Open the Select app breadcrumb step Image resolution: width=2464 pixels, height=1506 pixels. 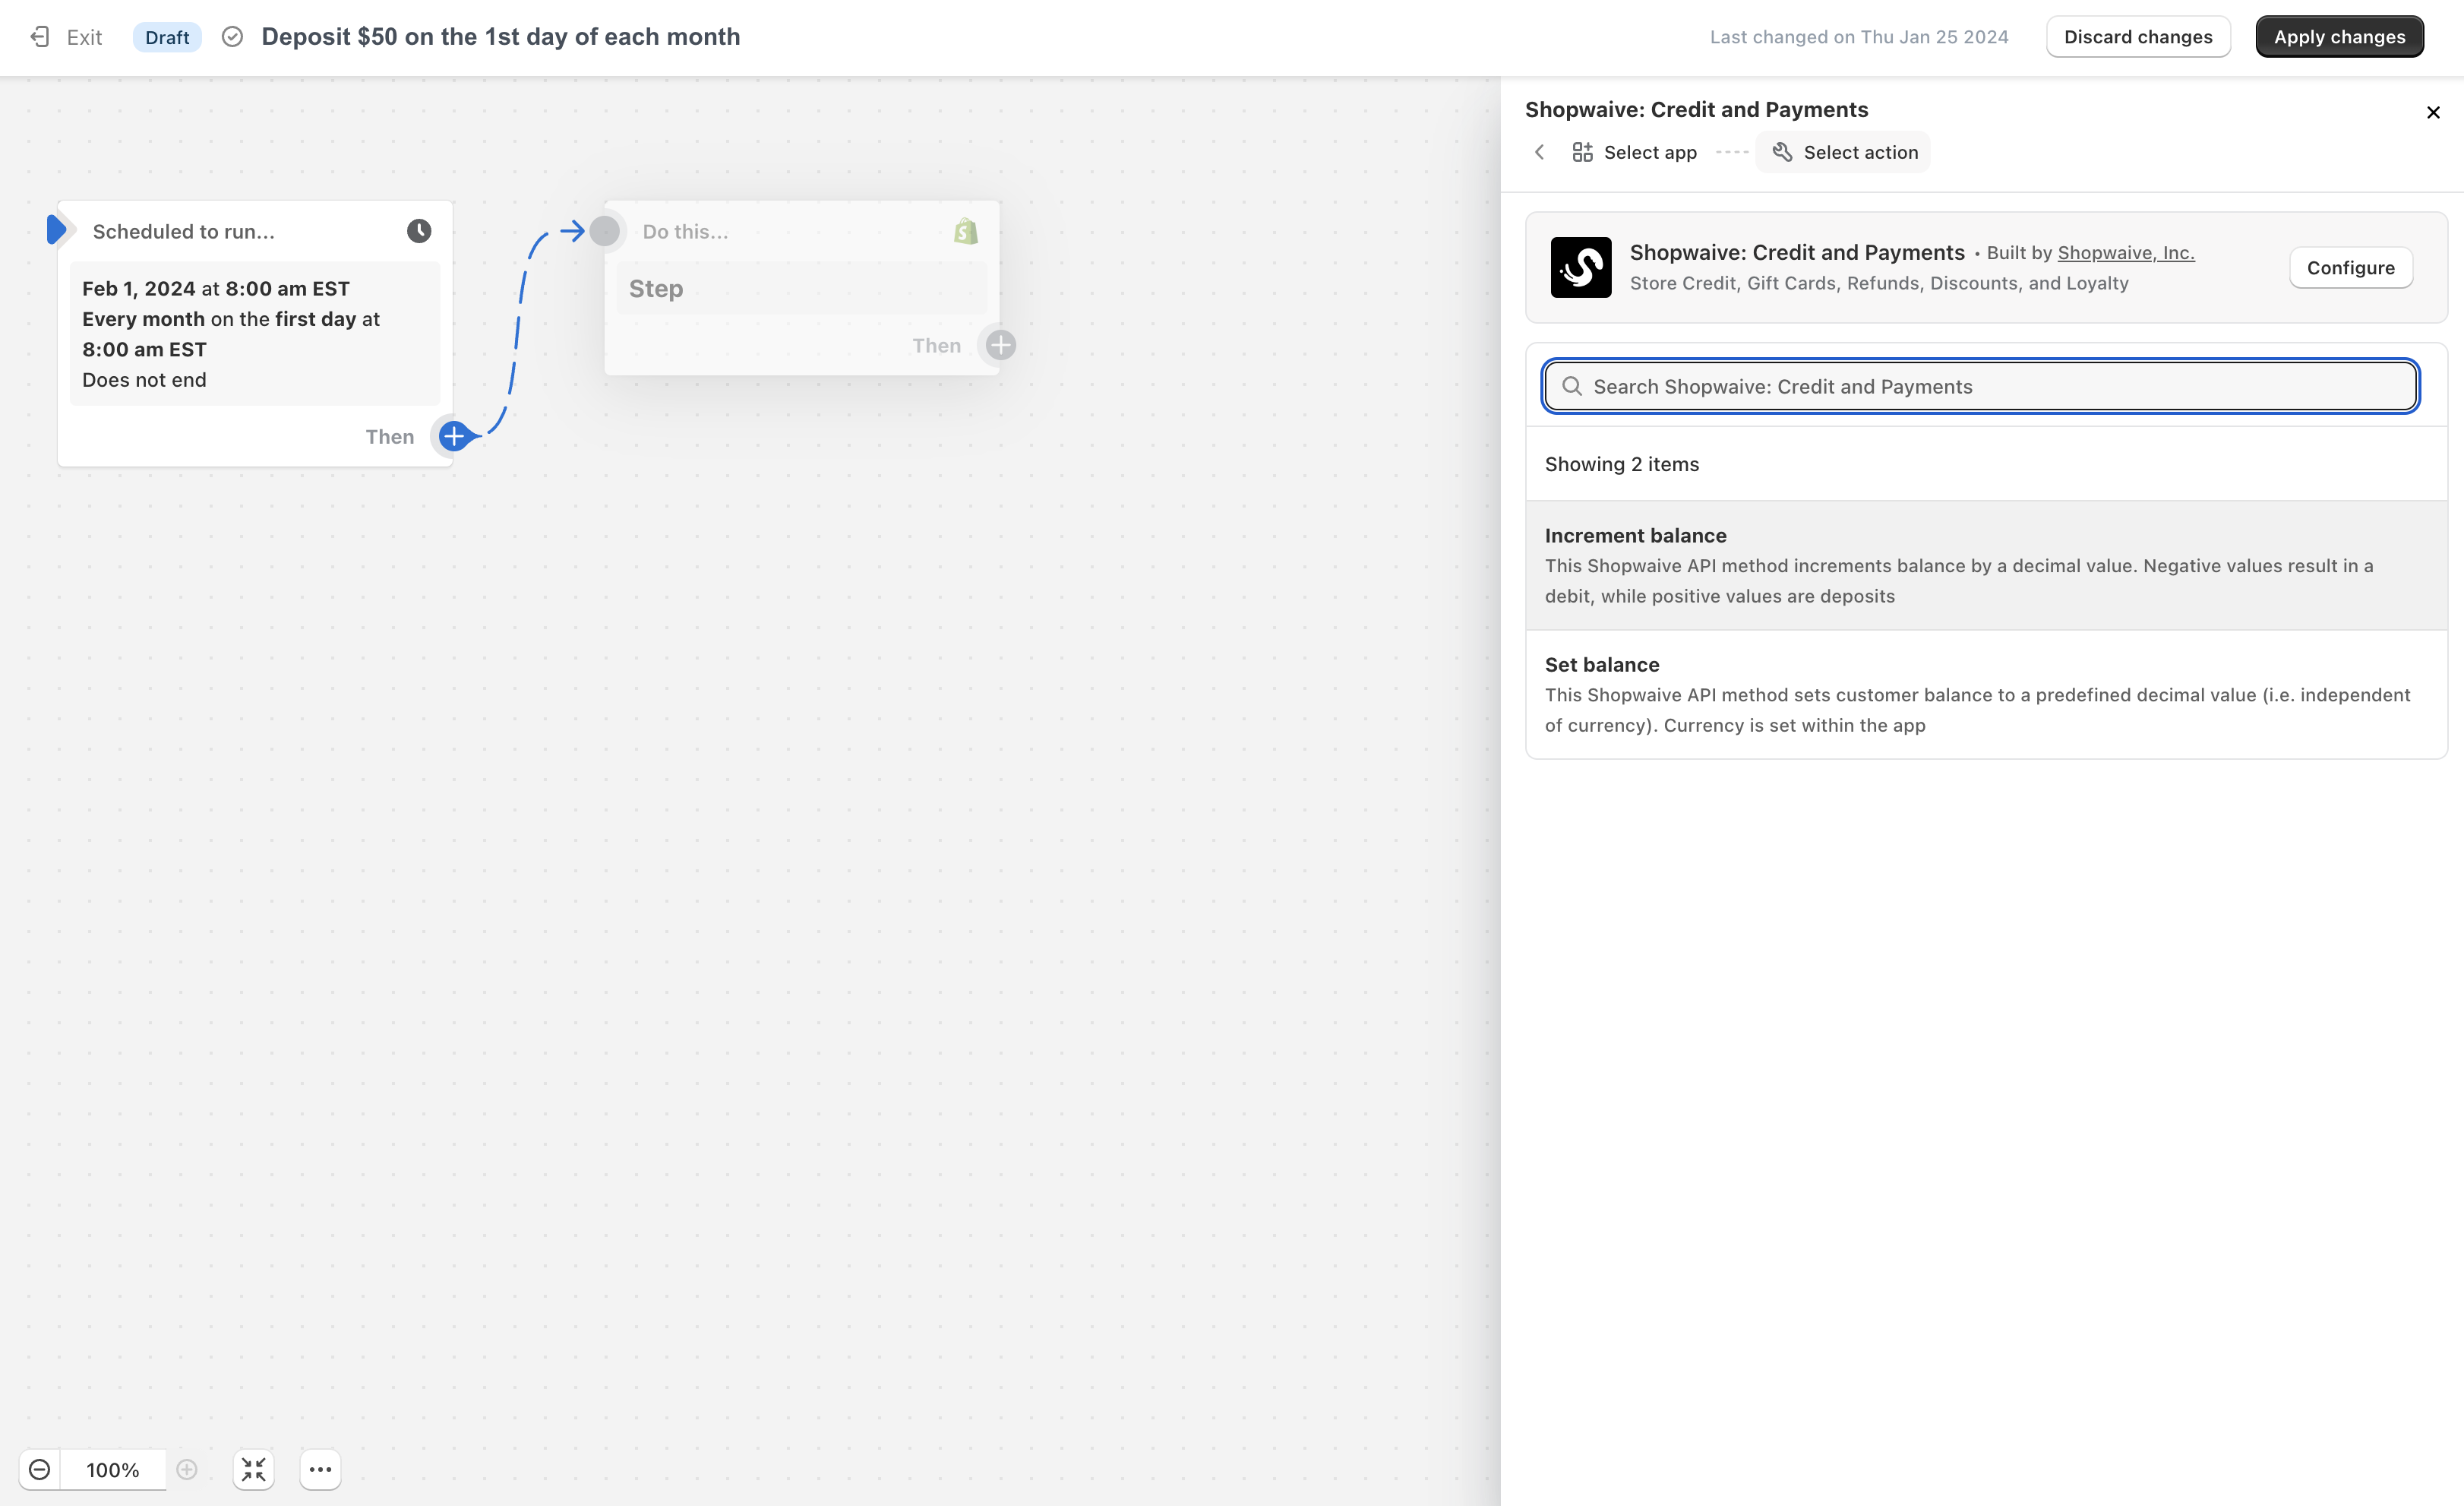coord(1634,152)
